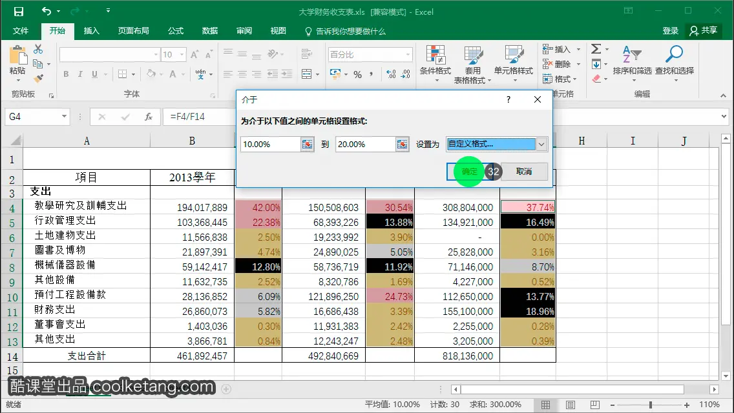This screenshot has width=734, height=413.
Task: Click the 共享 Share button
Action: click(x=703, y=31)
